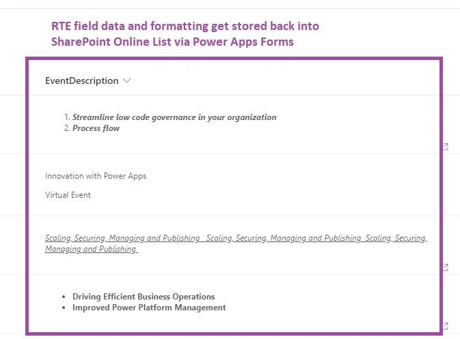The width and height of the screenshot is (460, 339).
Task: Click the number '2.' list marker
Action: pyautogui.click(x=67, y=128)
